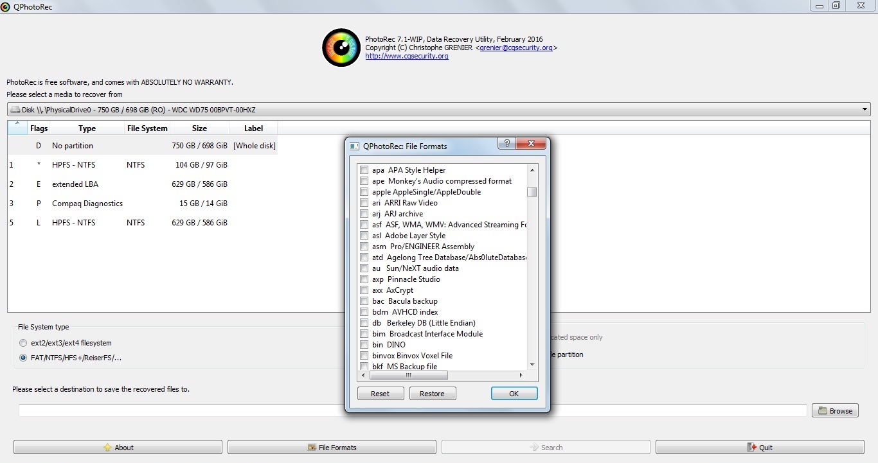Click Browse button for destination folder
This screenshot has height=463, width=878.
[x=835, y=411]
